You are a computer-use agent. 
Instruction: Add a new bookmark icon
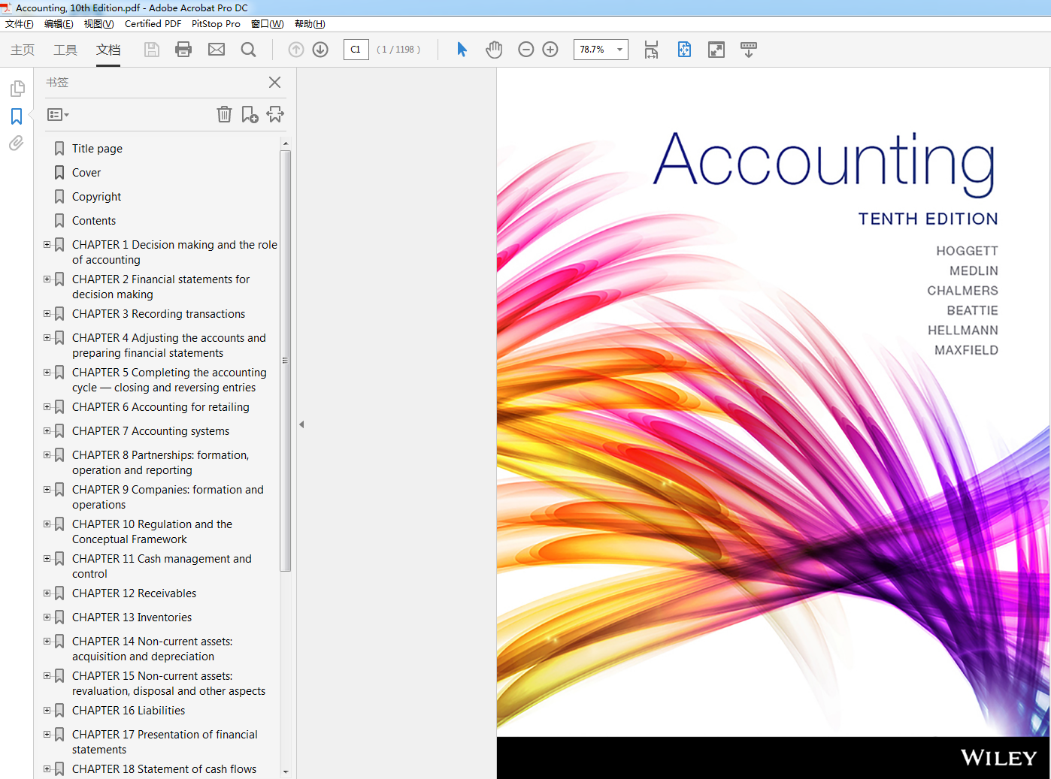250,114
